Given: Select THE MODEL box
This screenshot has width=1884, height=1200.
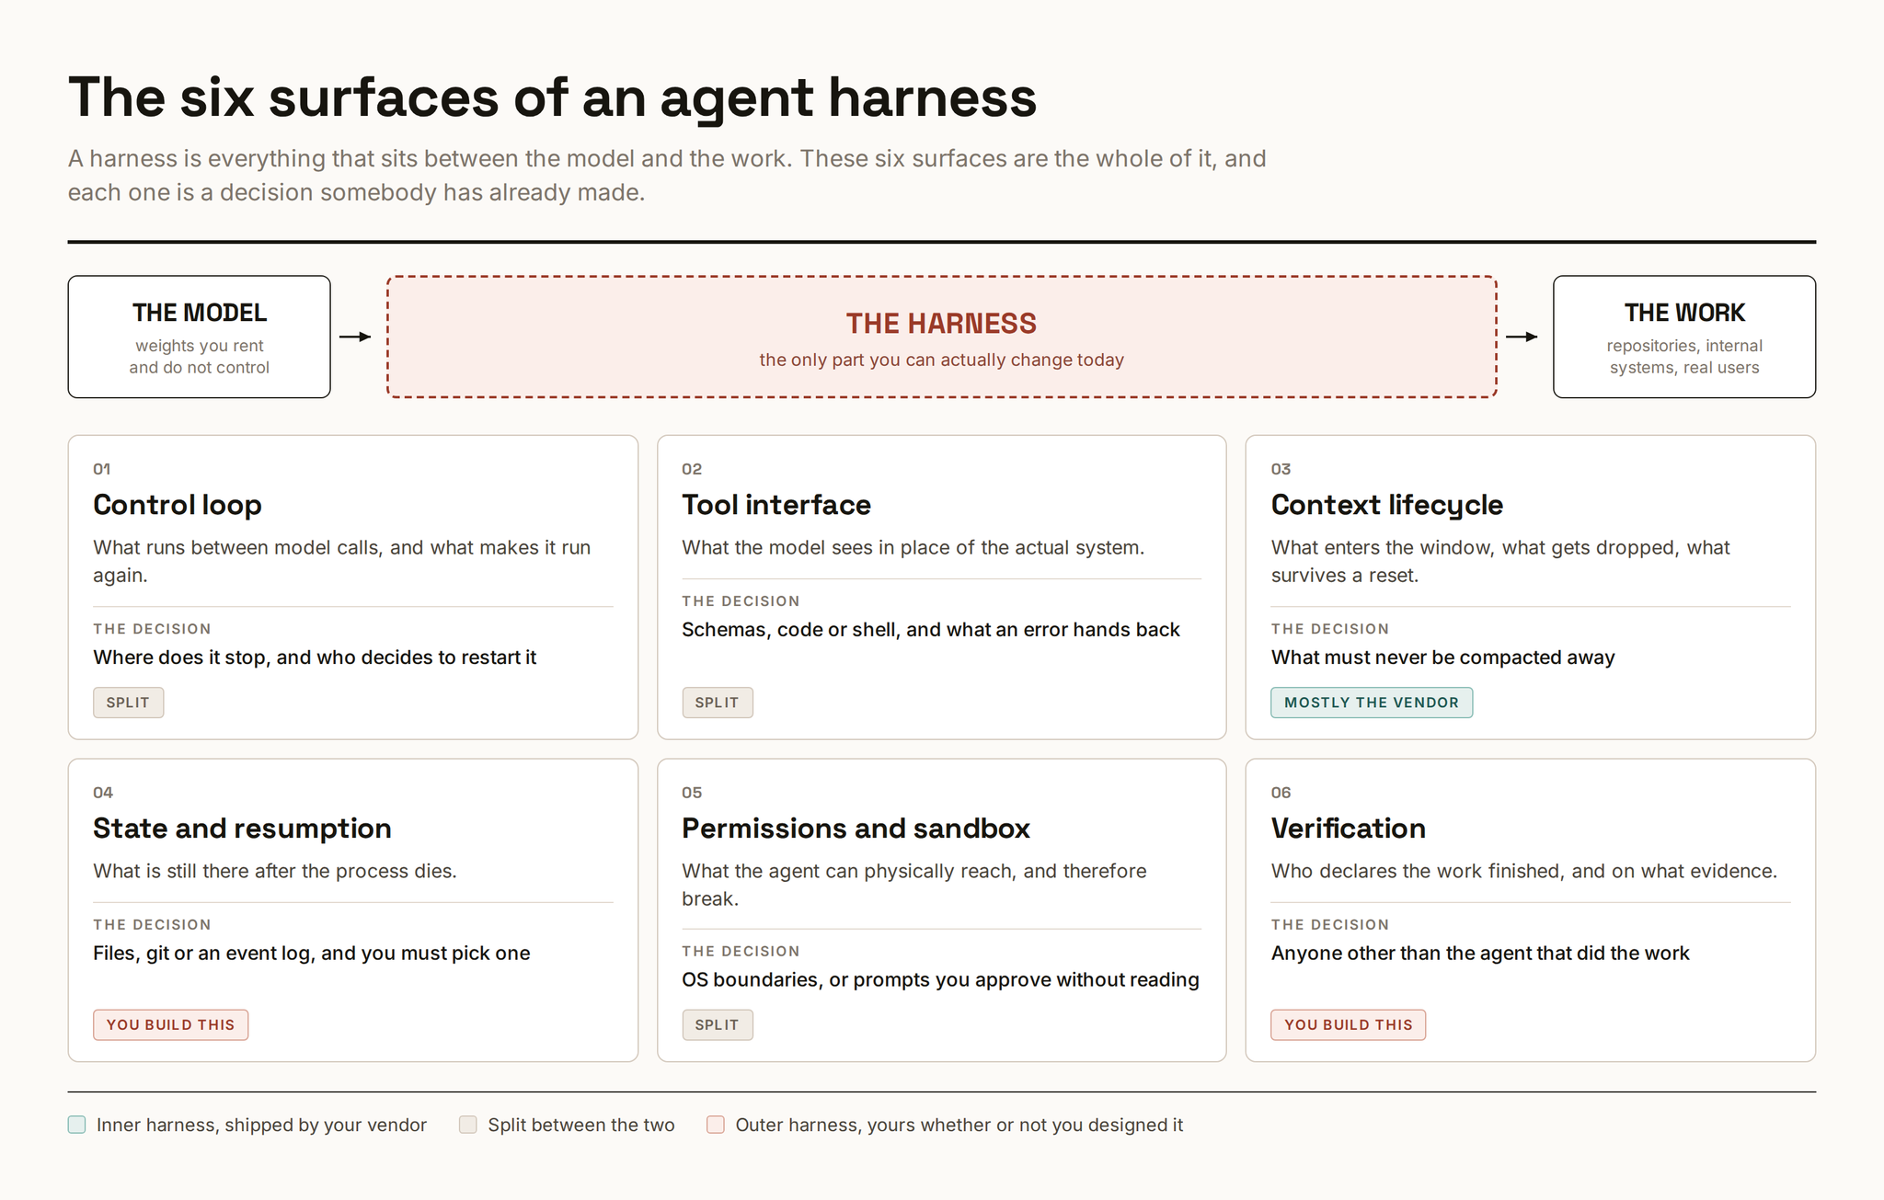Looking at the screenshot, I should (199, 337).
